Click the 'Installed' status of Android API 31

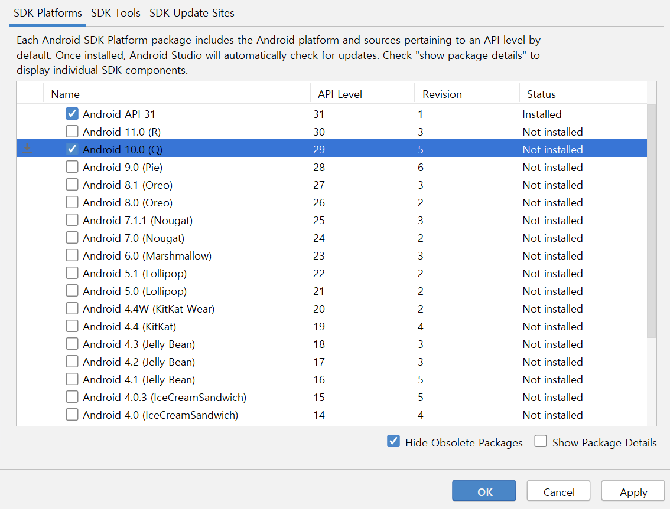click(542, 114)
